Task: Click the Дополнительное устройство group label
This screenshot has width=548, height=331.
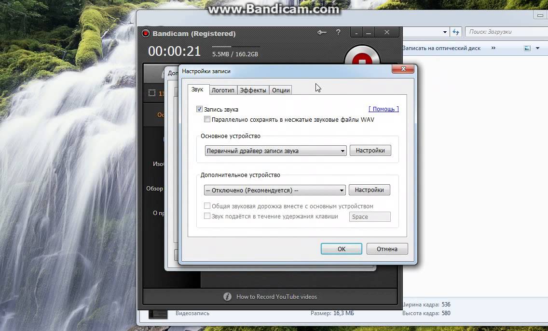Action: (240, 175)
